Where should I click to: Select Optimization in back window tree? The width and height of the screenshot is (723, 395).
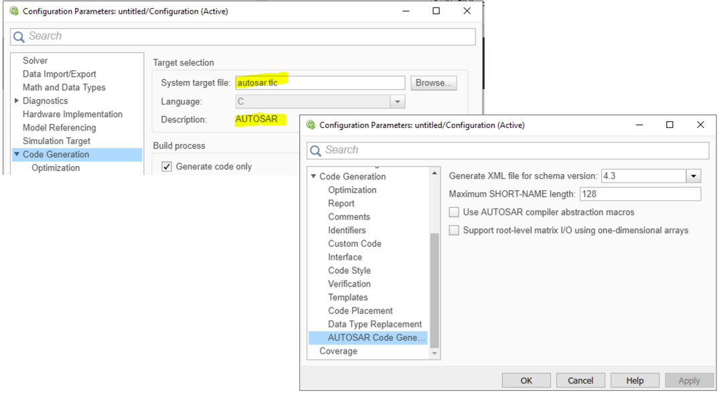tap(56, 168)
